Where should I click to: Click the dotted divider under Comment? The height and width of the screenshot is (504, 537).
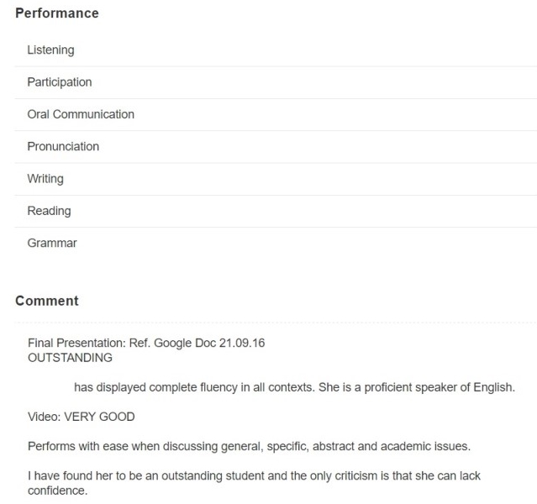click(x=276, y=323)
